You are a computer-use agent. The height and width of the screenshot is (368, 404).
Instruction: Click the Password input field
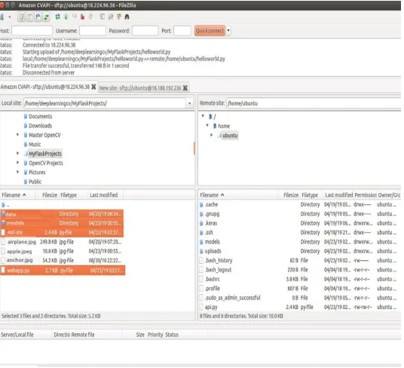point(145,31)
